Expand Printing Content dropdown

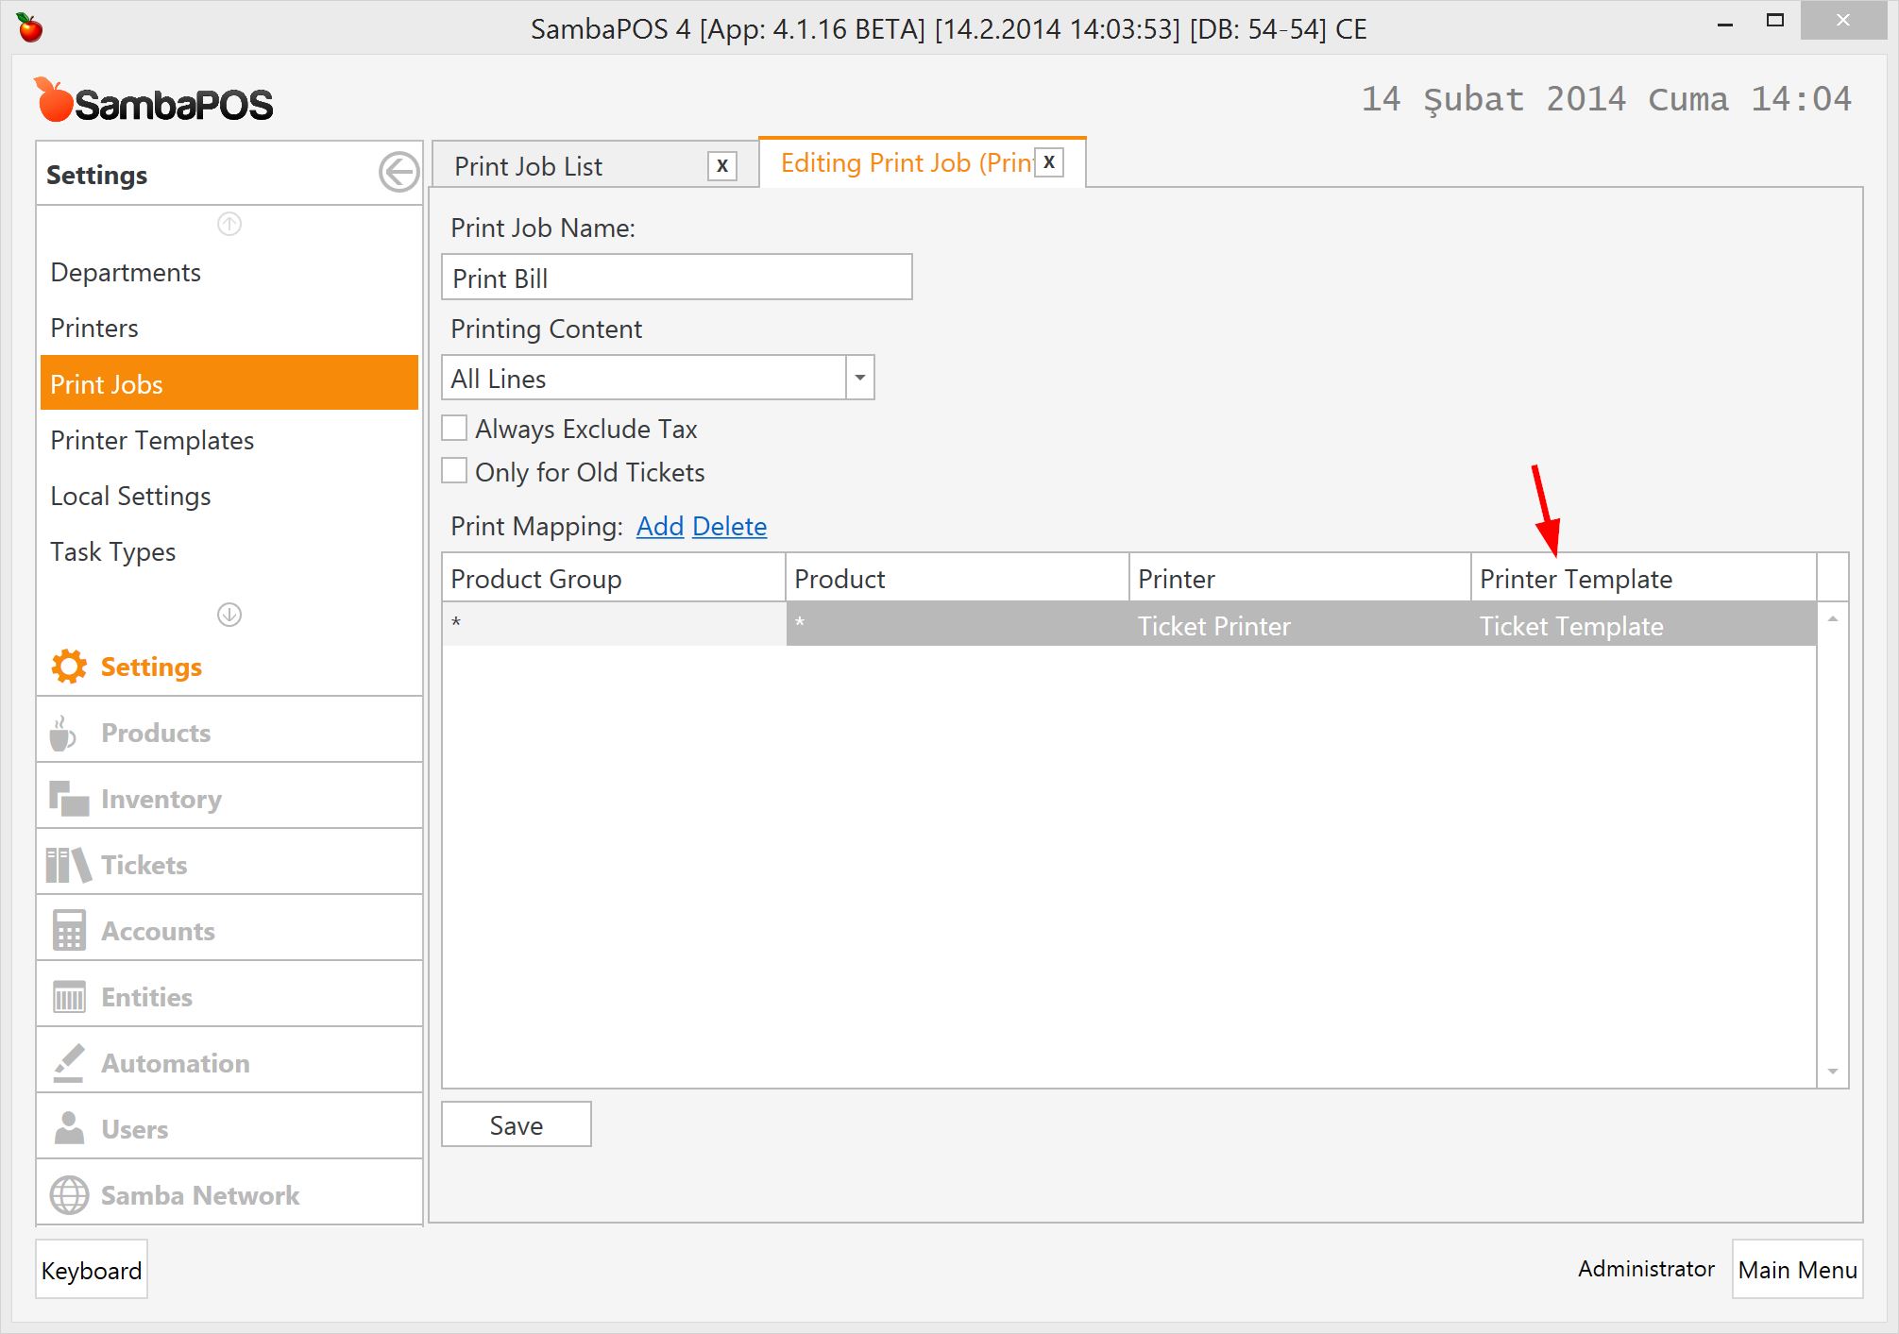click(x=859, y=378)
